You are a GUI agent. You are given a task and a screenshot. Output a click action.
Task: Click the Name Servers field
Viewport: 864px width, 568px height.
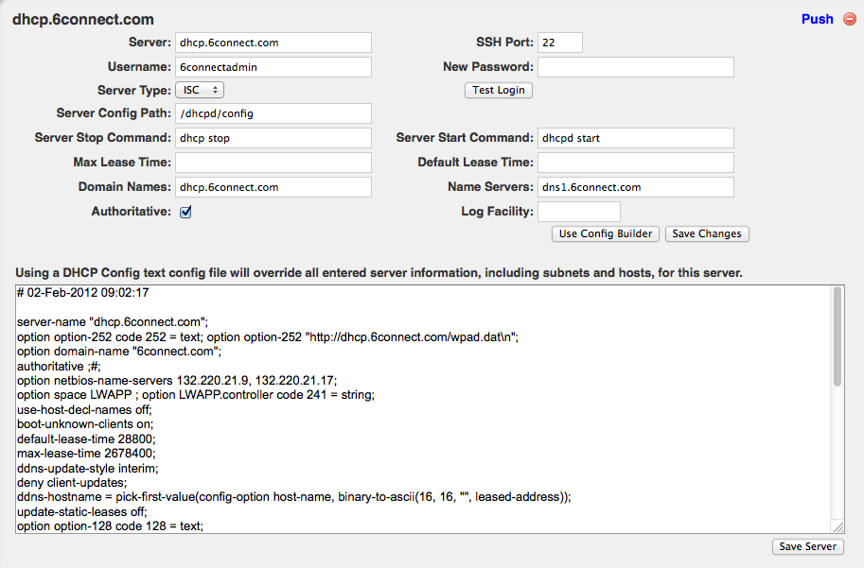tap(636, 187)
